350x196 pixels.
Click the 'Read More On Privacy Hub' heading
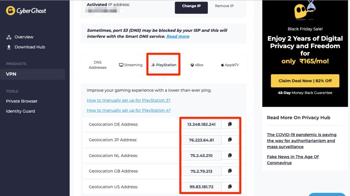point(299,118)
